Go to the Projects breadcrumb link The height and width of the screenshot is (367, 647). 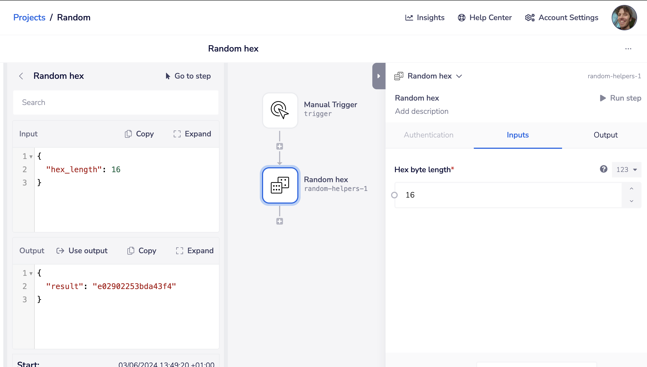[x=29, y=17]
